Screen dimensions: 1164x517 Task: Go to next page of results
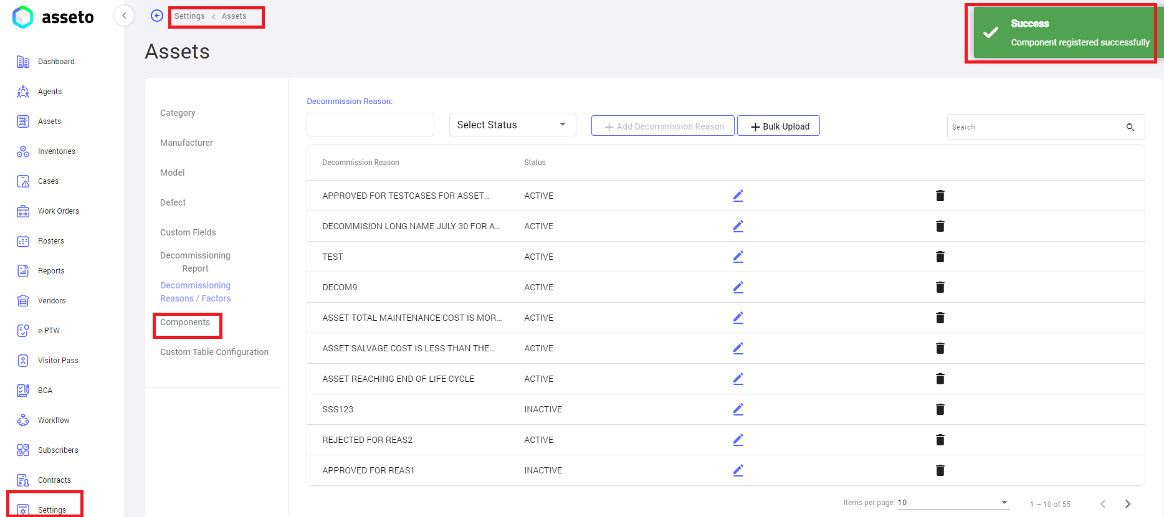click(x=1127, y=504)
